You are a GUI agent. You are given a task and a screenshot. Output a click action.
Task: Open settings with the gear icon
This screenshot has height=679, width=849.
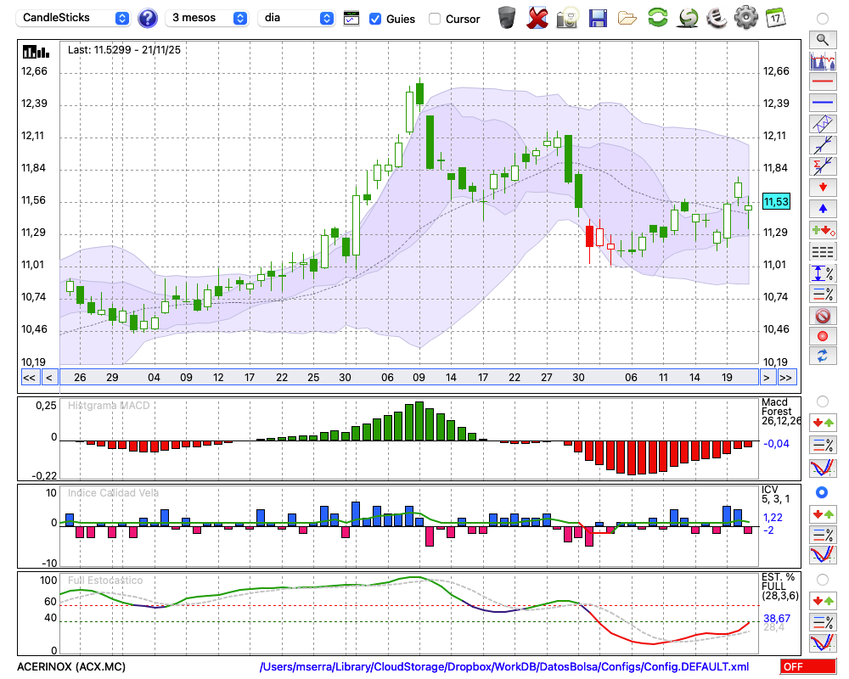coord(745,18)
